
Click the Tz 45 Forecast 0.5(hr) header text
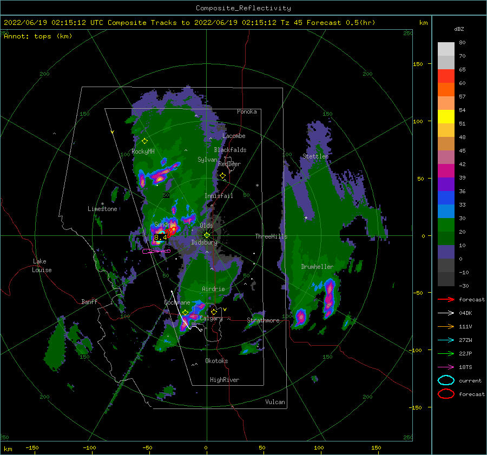click(x=328, y=23)
